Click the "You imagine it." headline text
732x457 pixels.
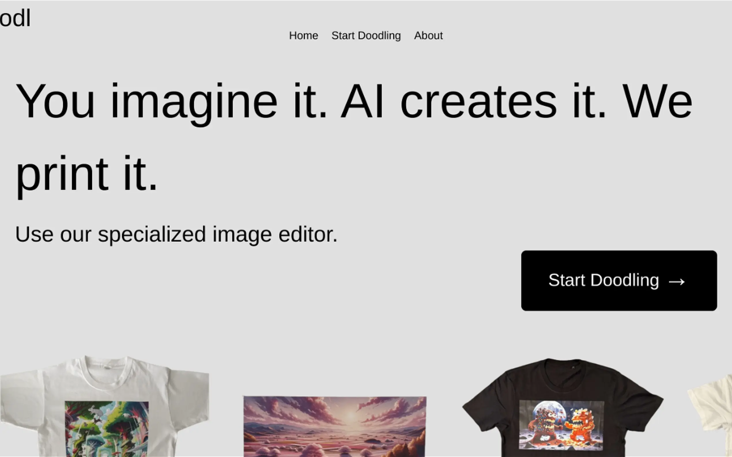click(171, 102)
